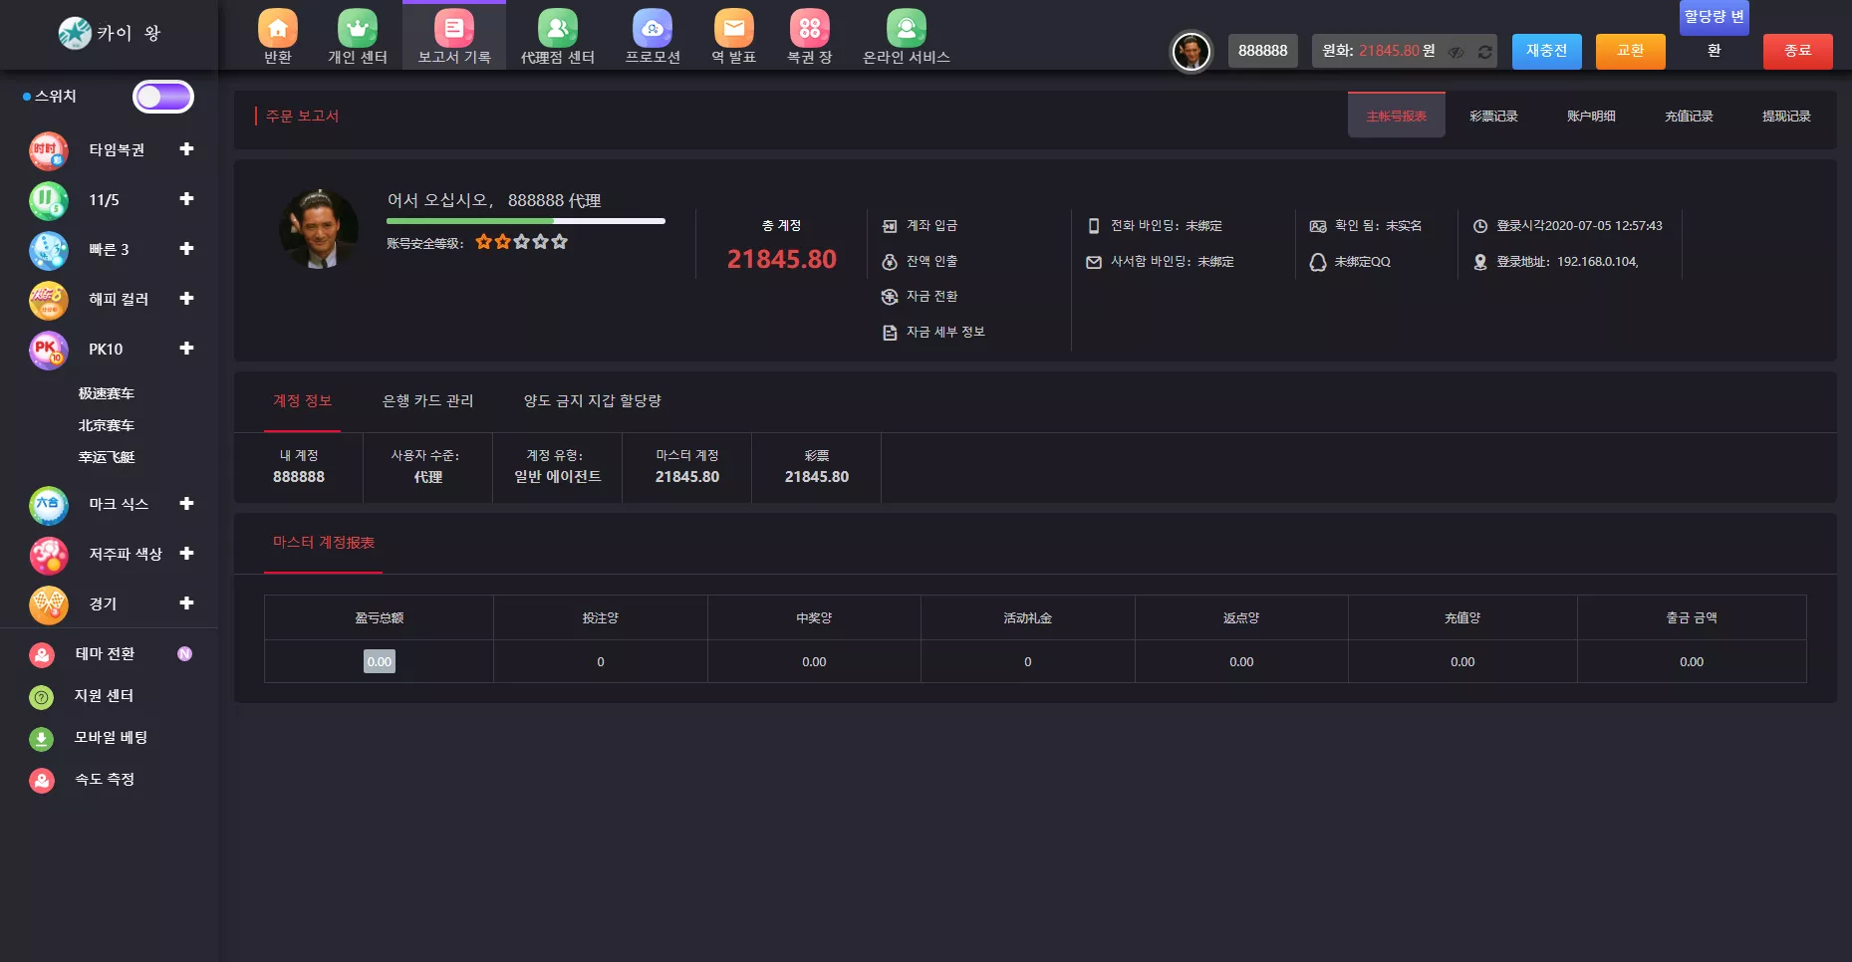Collapse the PK10 sidebar category
The height and width of the screenshot is (962, 1852).
[x=186, y=349]
